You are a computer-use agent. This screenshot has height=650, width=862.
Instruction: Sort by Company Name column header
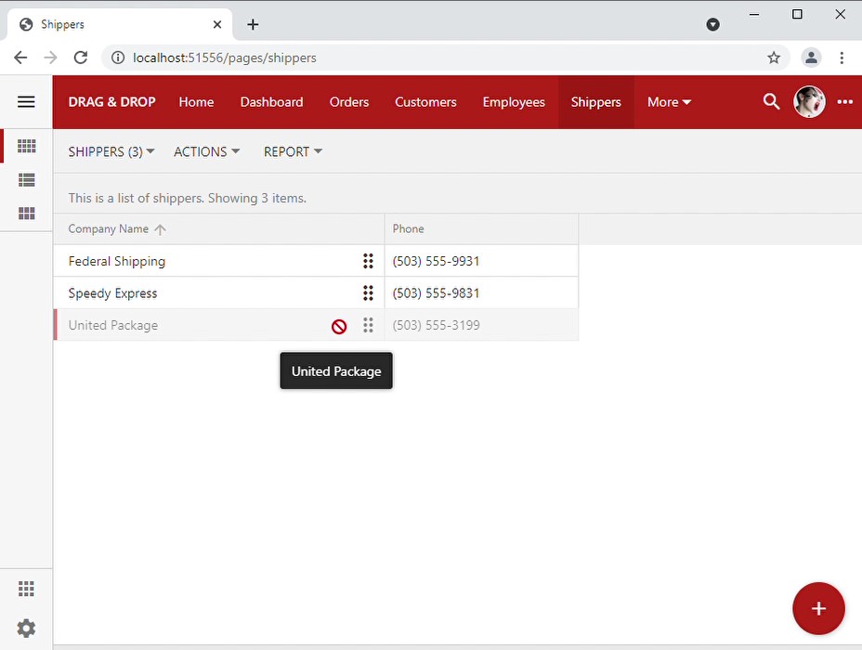coord(109,229)
